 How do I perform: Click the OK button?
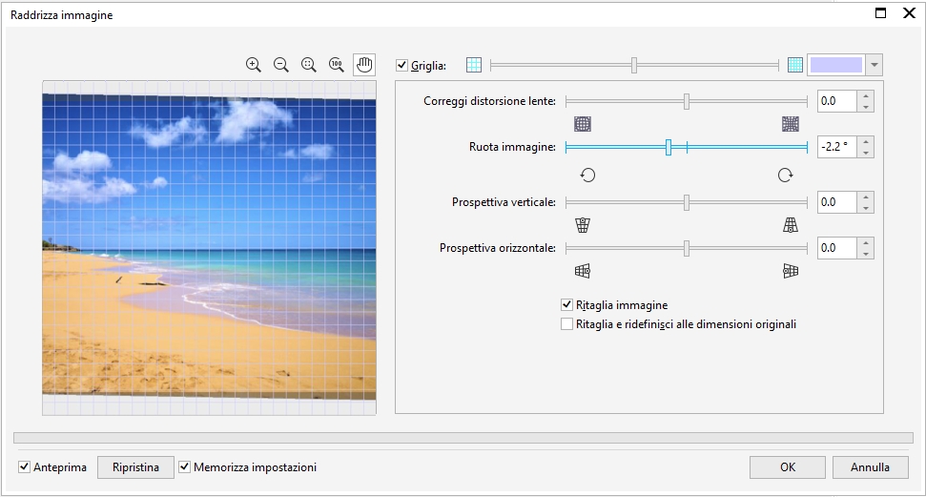click(x=787, y=467)
